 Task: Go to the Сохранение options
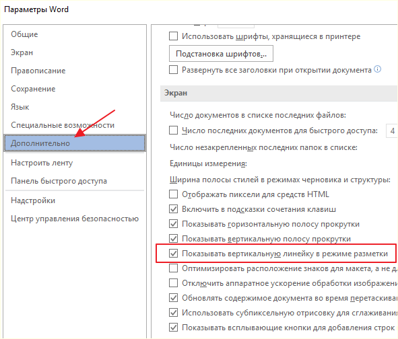pos(33,89)
